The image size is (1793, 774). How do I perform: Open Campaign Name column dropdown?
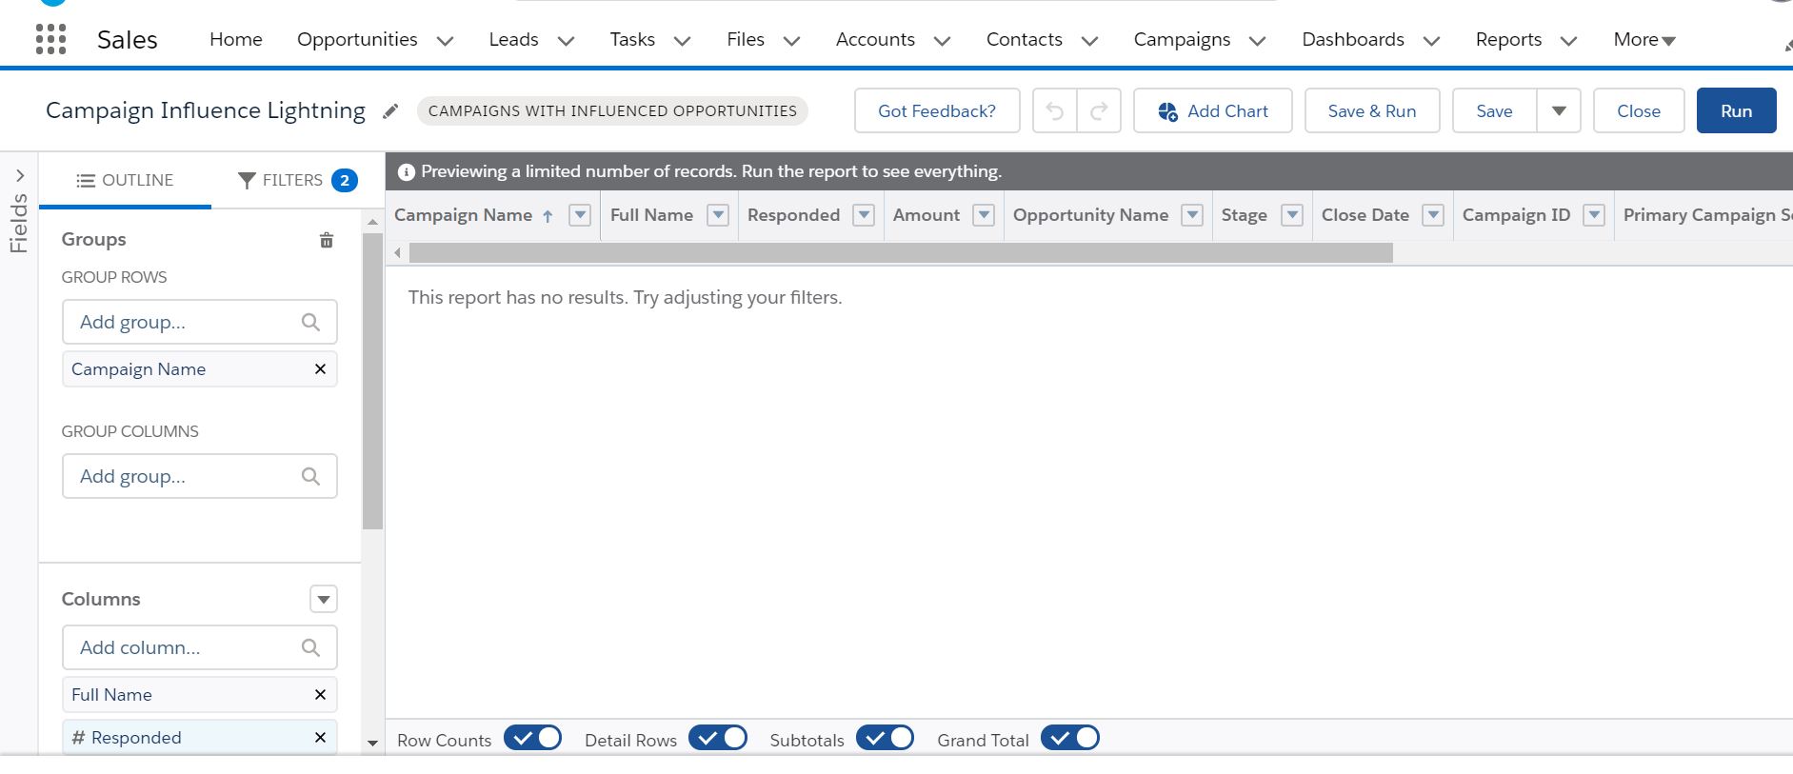[580, 215]
